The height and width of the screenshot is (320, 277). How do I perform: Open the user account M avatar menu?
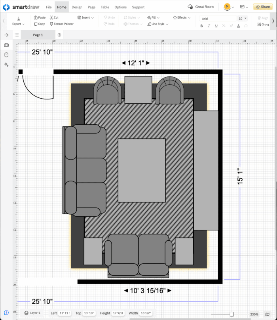pos(229,7)
